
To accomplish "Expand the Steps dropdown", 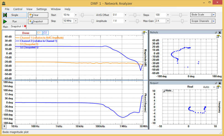I will 168,15.
